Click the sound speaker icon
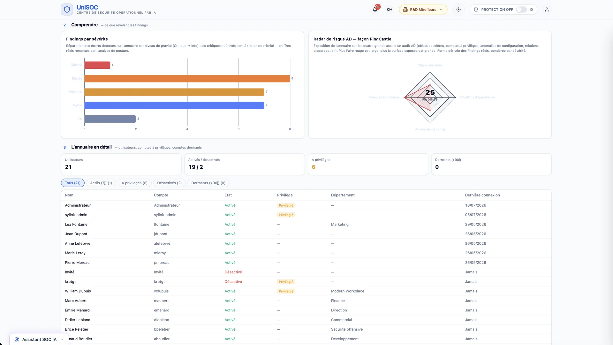Screen dimensions: 613x345 389,10
